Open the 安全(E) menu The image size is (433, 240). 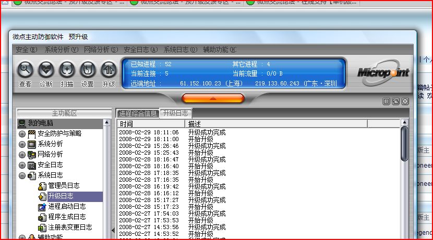coord(26,49)
